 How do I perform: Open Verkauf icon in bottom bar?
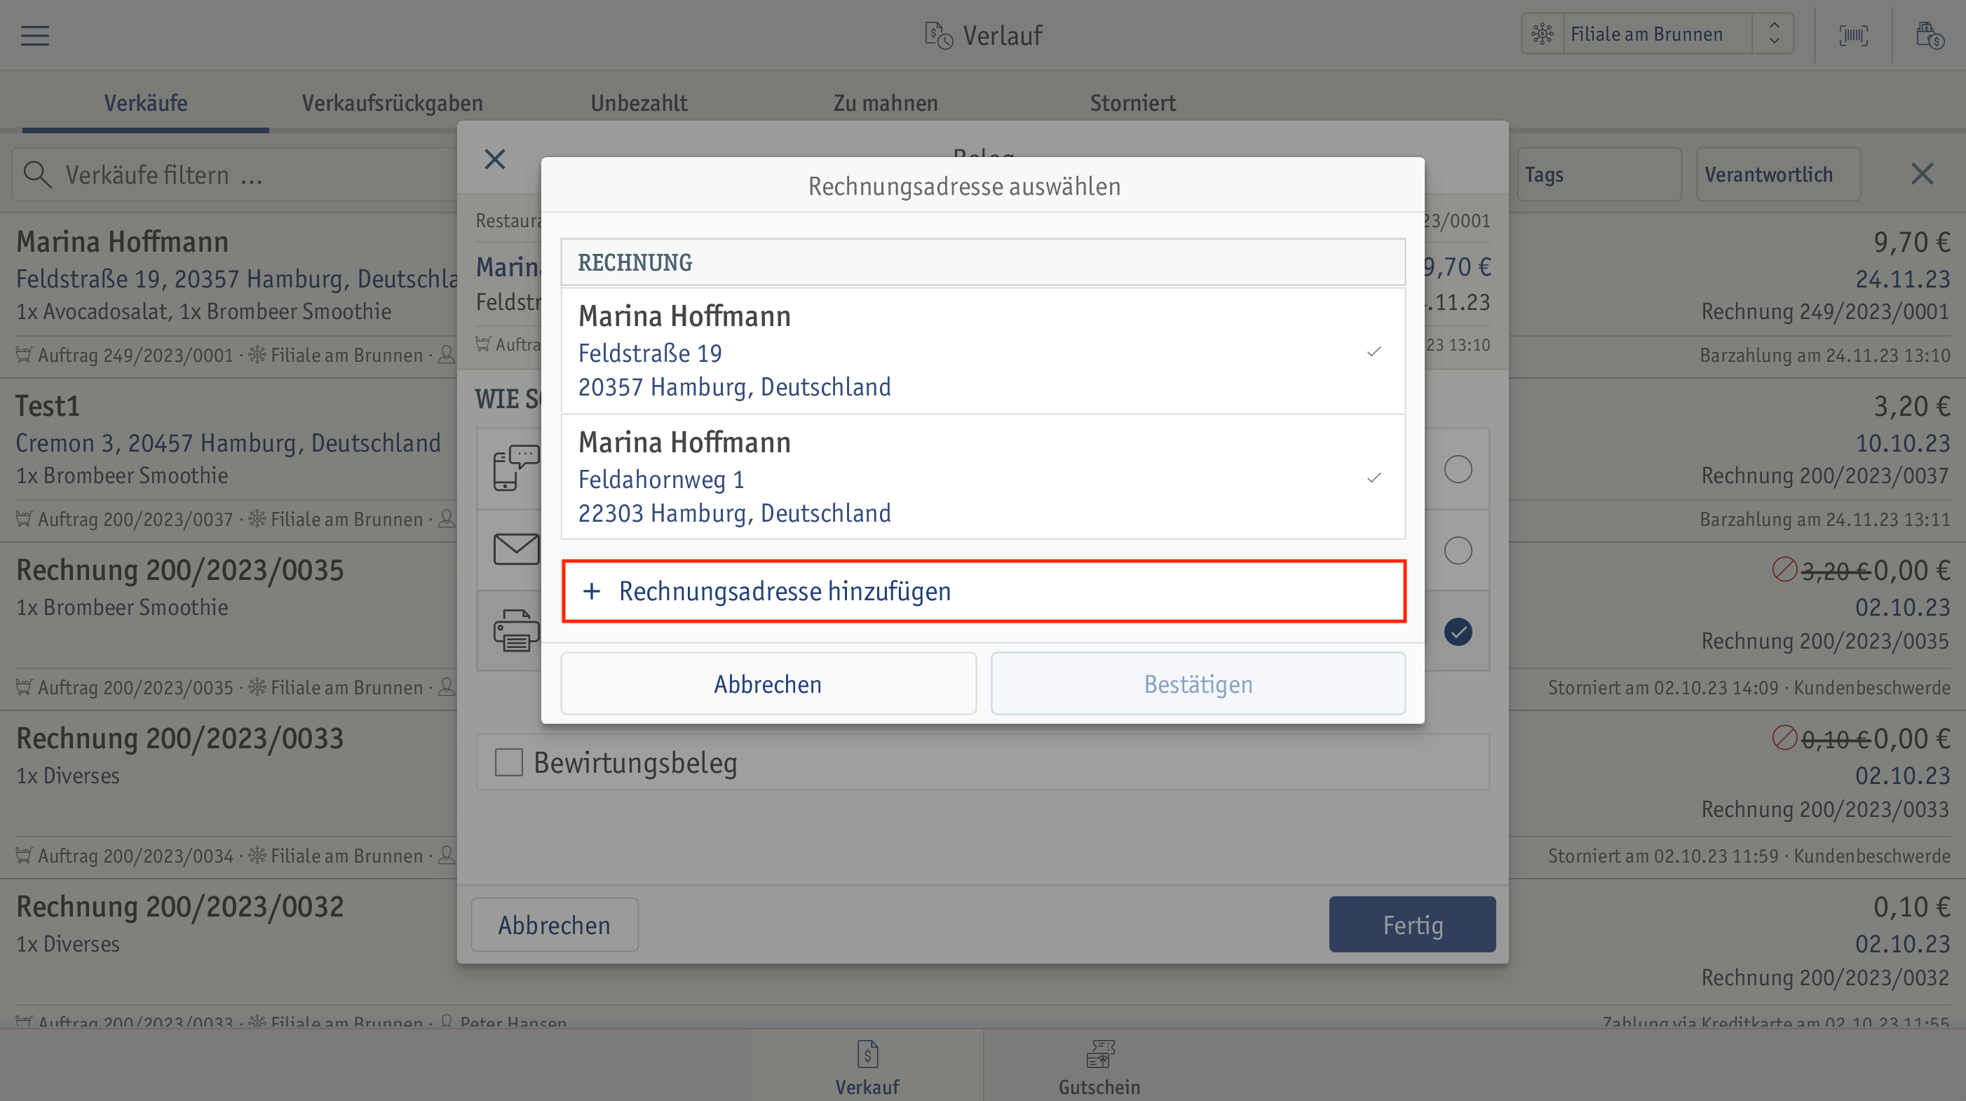pos(867,1067)
